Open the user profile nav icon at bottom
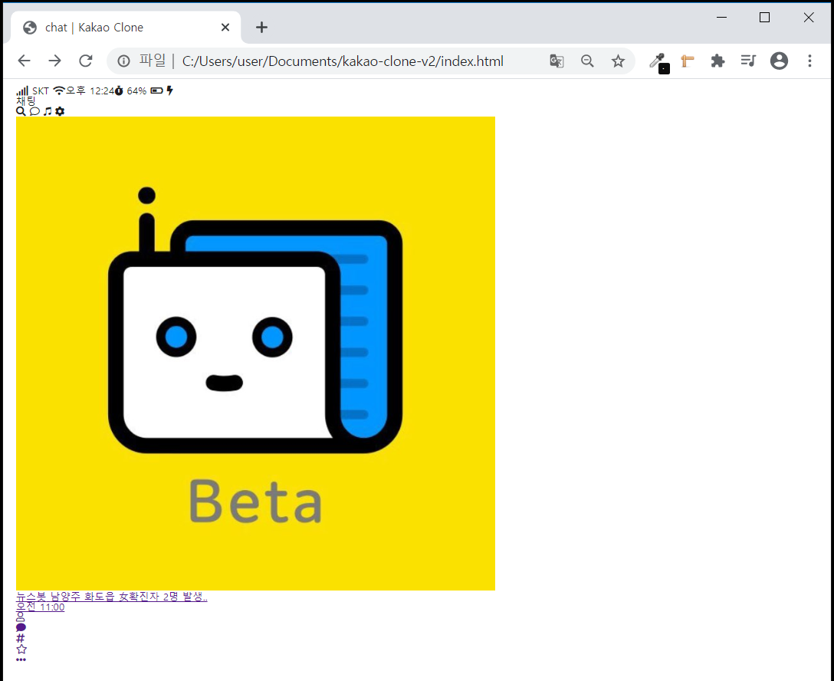The image size is (834, 681). pos(20,617)
